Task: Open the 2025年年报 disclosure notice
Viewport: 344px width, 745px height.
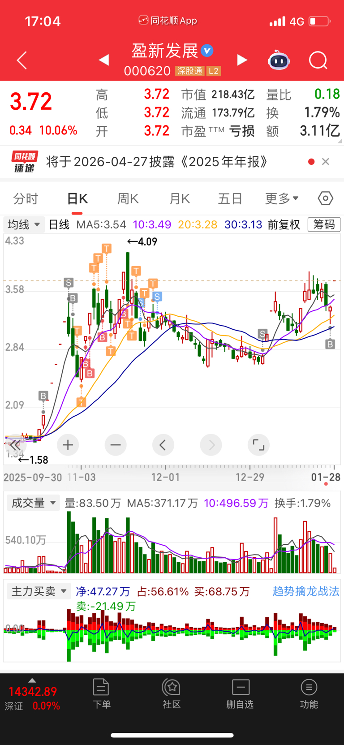Action: coord(157,162)
